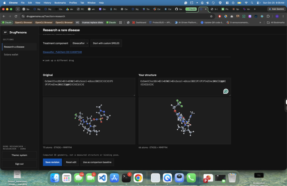Open the site information icon in address bar
287x186 pixels.
click(x=23, y=16)
